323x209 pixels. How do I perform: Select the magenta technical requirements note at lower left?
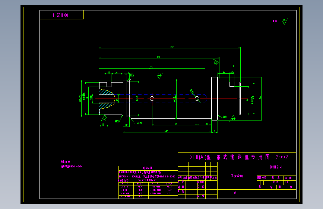(x=71, y=164)
